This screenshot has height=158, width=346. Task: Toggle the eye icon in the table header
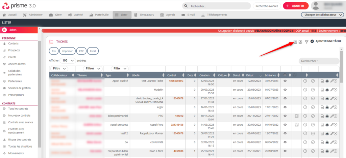pyautogui.click(x=285, y=75)
